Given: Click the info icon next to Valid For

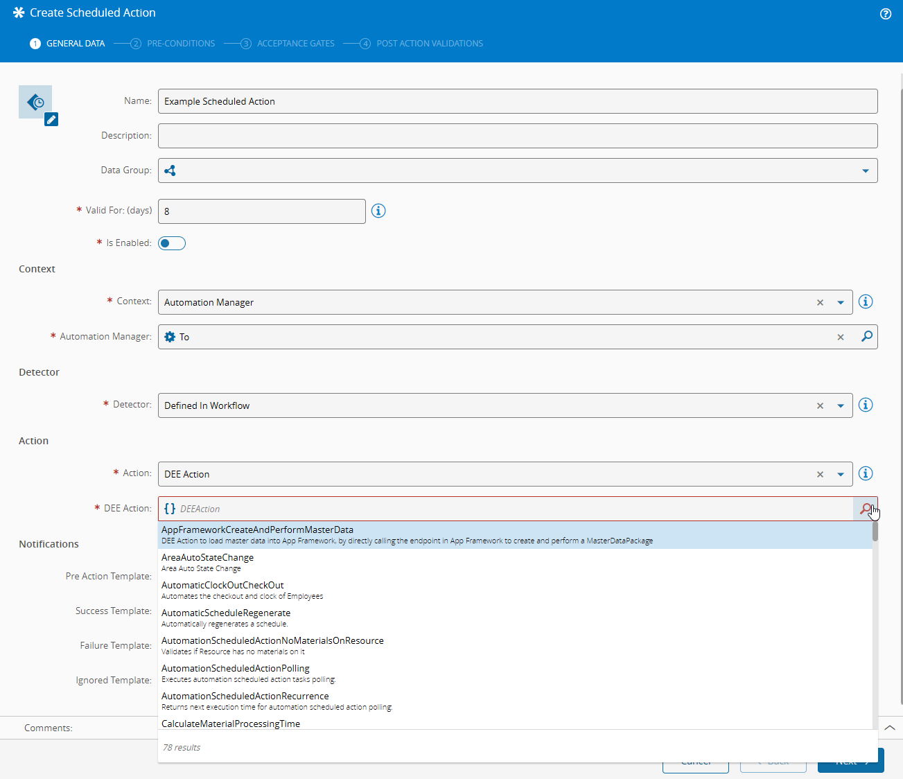Looking at the screenshot, I should click(378, 211).
